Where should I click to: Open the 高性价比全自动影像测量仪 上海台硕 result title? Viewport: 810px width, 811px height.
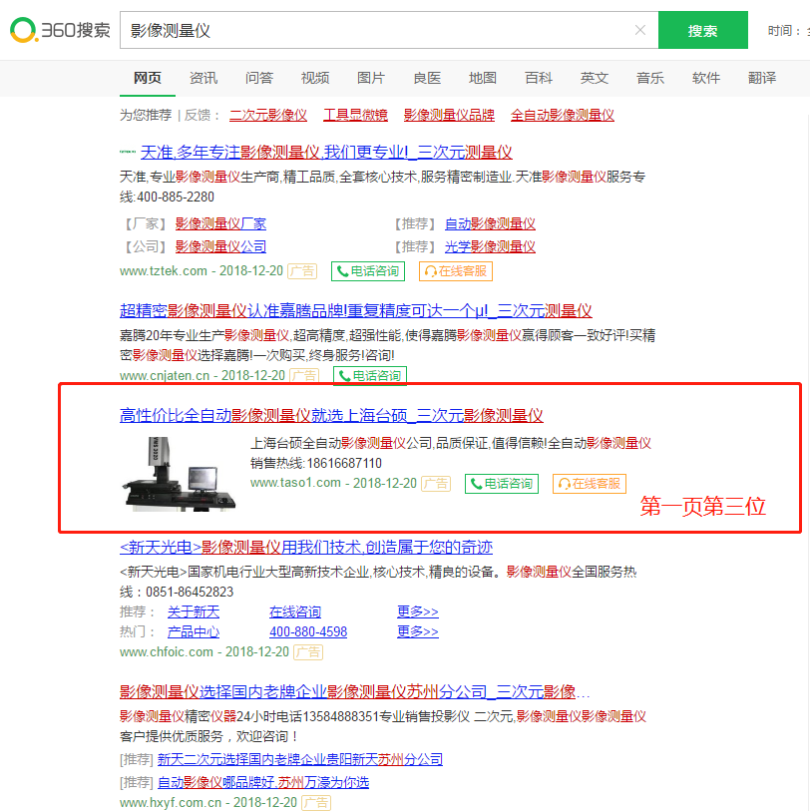tap(331, 415)
